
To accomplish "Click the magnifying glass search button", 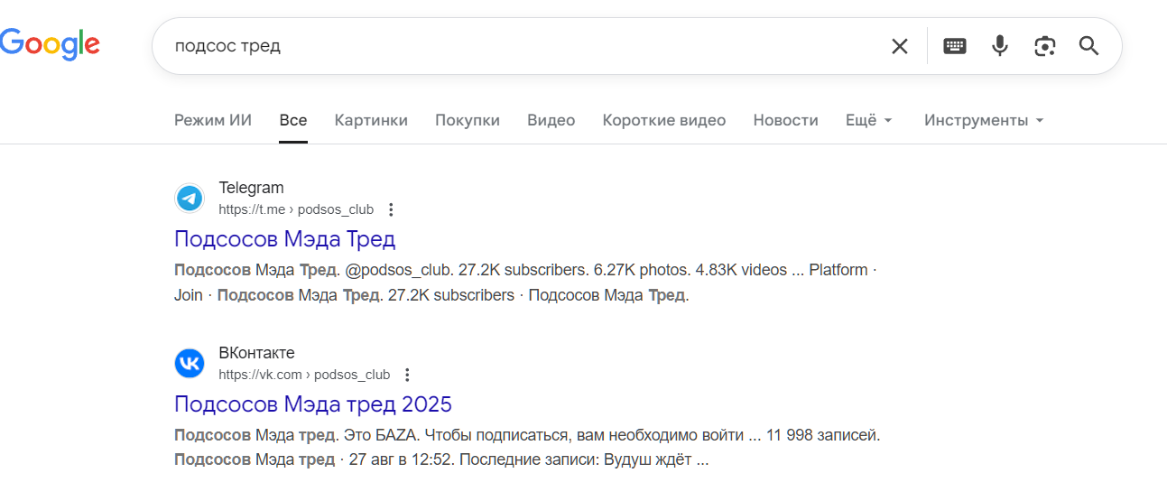I will [1089, 46].
